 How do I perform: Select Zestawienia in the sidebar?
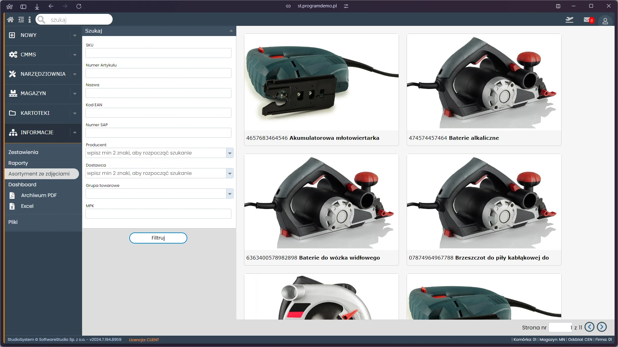click(x=23, y=152)
